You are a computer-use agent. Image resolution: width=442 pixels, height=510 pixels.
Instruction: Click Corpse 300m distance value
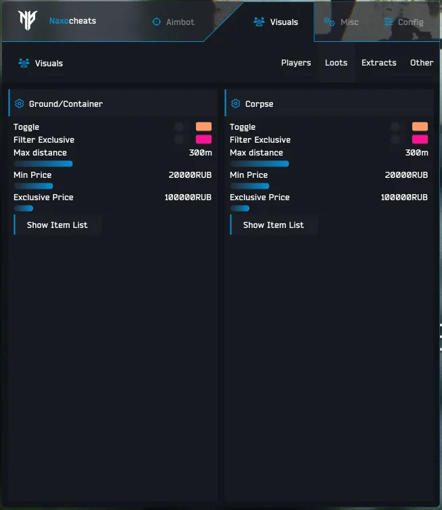point(416,153)
